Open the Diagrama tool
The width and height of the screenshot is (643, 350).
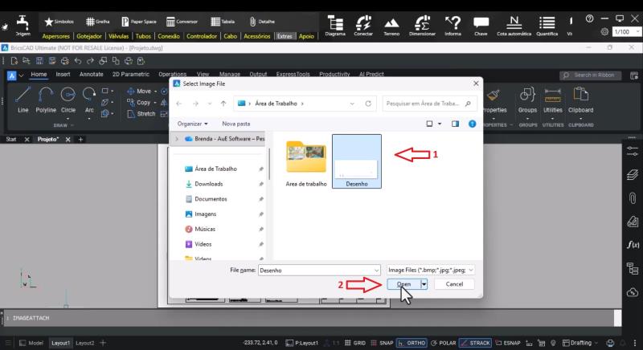(335, 26)
